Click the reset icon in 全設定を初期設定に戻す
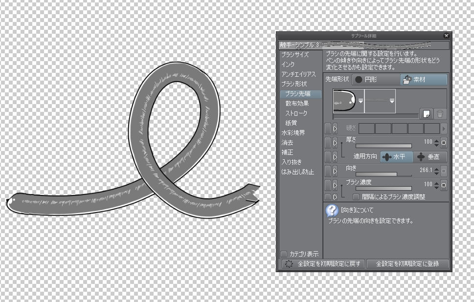The image size is (474, 302). tap(289, 264)
